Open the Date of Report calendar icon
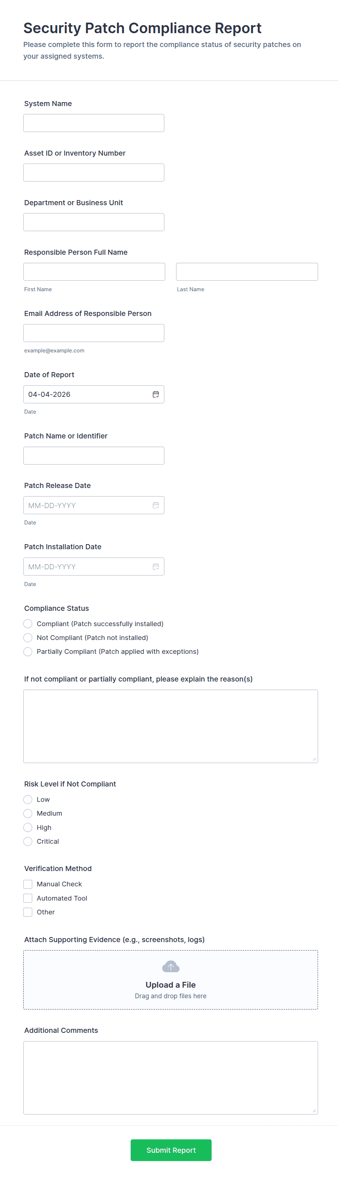 click(156, 395)
